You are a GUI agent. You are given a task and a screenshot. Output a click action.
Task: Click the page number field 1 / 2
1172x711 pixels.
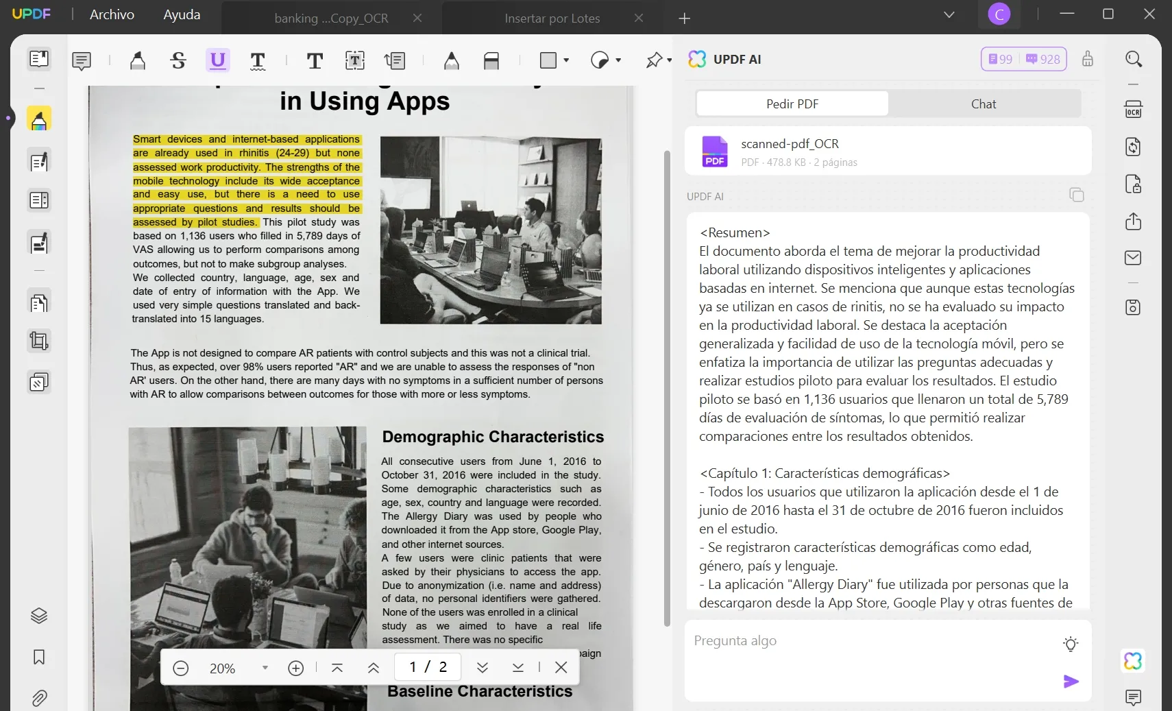(x=428, y=667)
